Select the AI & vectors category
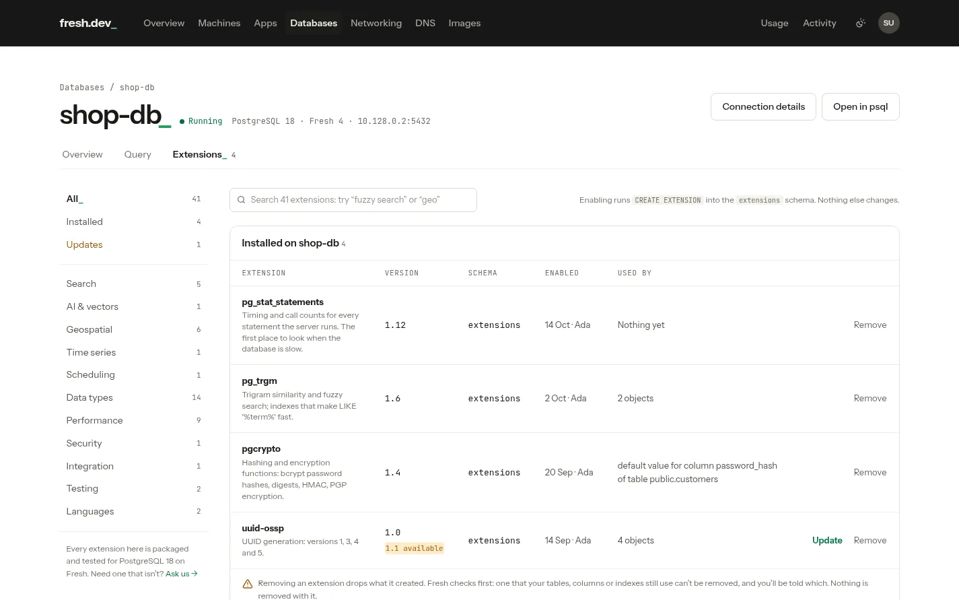This screenshot has width=959, height=600. coord(133,306)
